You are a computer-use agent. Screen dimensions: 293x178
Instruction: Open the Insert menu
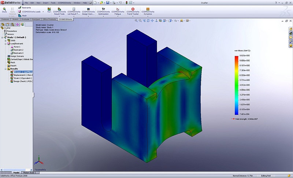45,3
